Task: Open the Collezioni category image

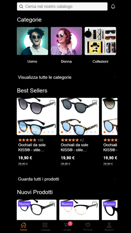Action: (x=100, y=41)
